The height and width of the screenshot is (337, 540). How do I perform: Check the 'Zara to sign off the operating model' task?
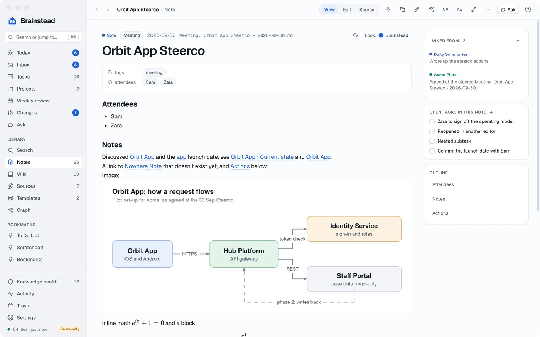pyautogui.click(x=432, y=121)
